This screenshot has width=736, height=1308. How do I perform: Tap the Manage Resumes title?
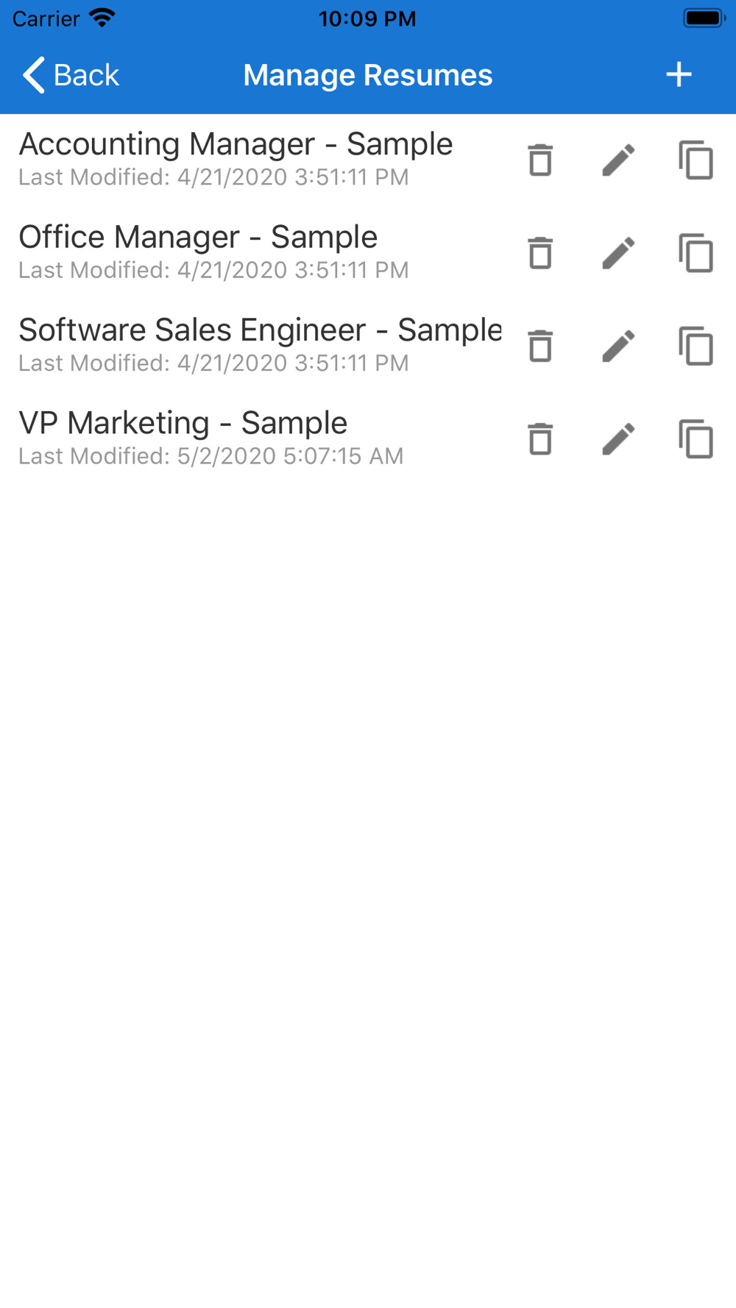[x=368, y=75]
